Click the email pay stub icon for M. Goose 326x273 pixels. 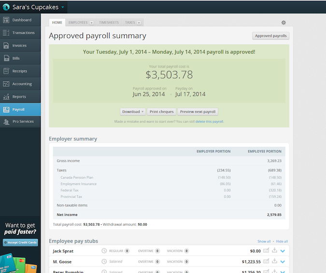[x=266, y=261]
